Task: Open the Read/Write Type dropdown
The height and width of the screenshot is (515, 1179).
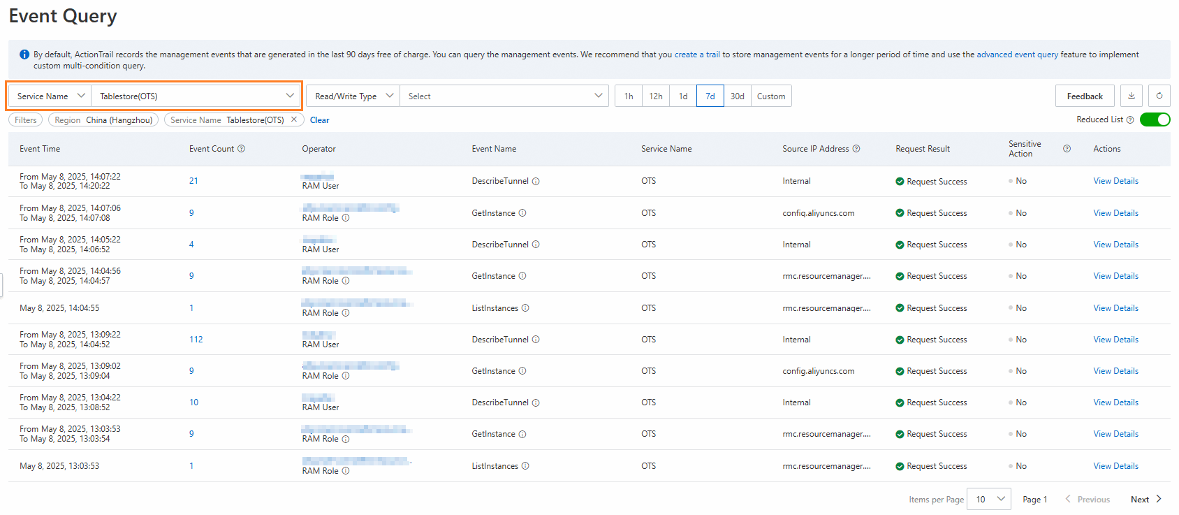Action: coord(353,96)
